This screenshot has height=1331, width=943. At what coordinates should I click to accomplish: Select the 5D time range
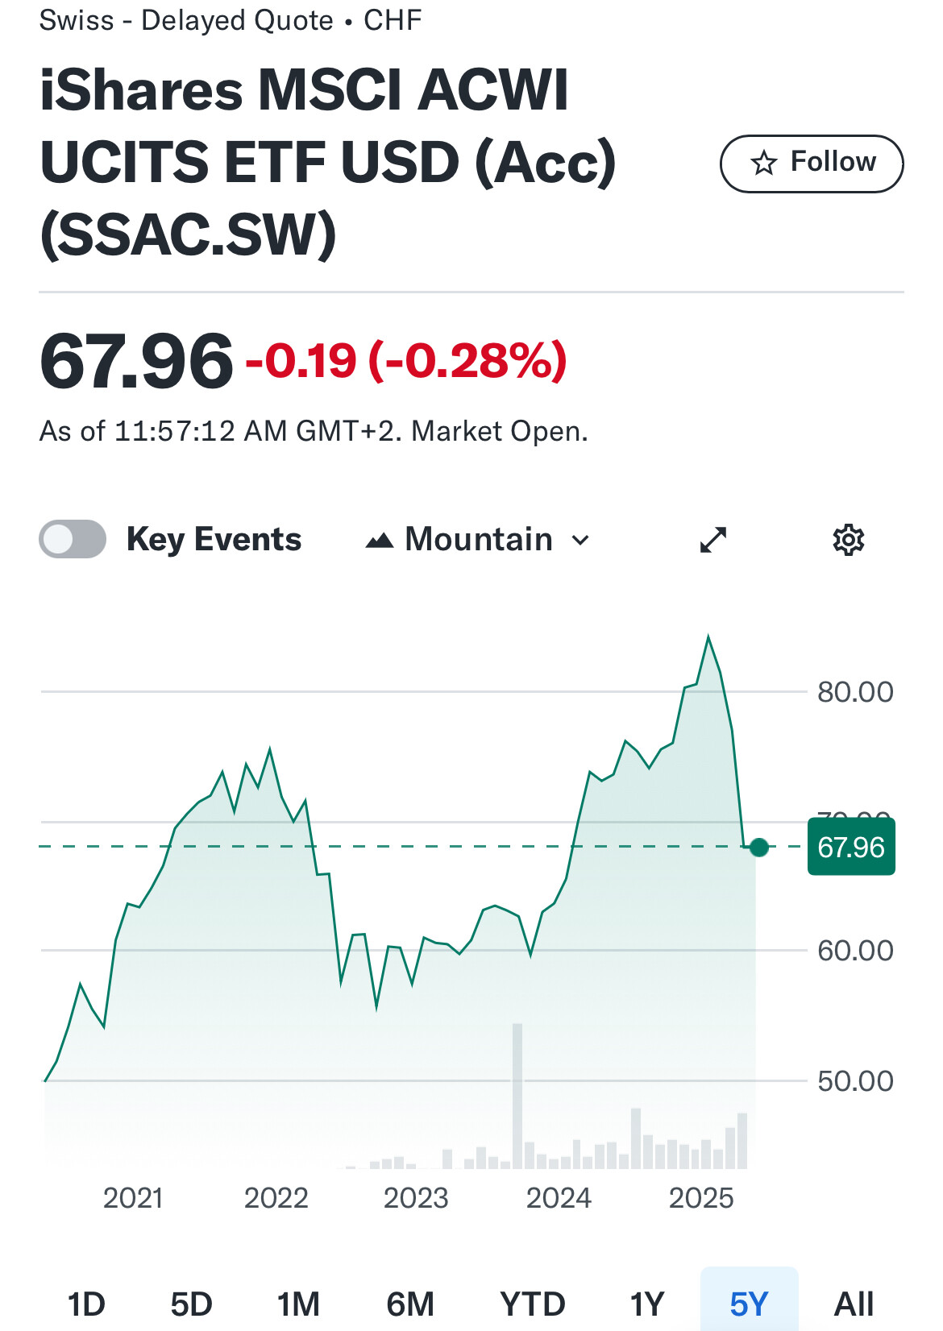(x=191, y=1303)
